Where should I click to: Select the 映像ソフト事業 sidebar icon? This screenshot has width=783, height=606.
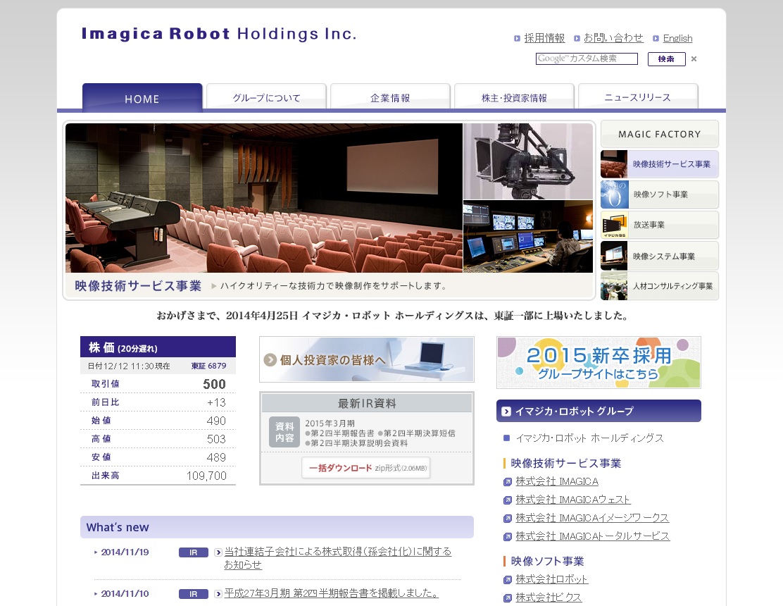point(614,194)
